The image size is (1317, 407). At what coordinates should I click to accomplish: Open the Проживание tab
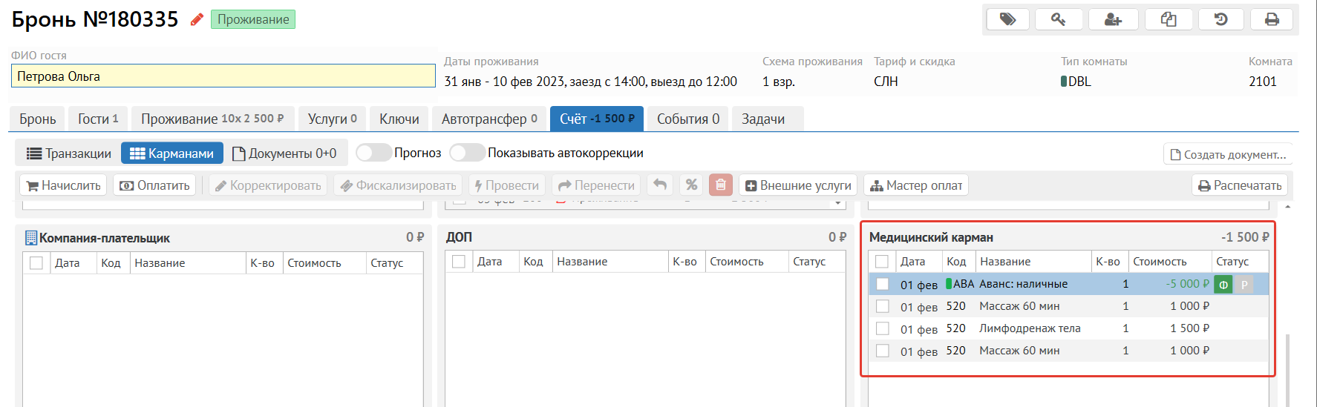(x=212, y=119)
